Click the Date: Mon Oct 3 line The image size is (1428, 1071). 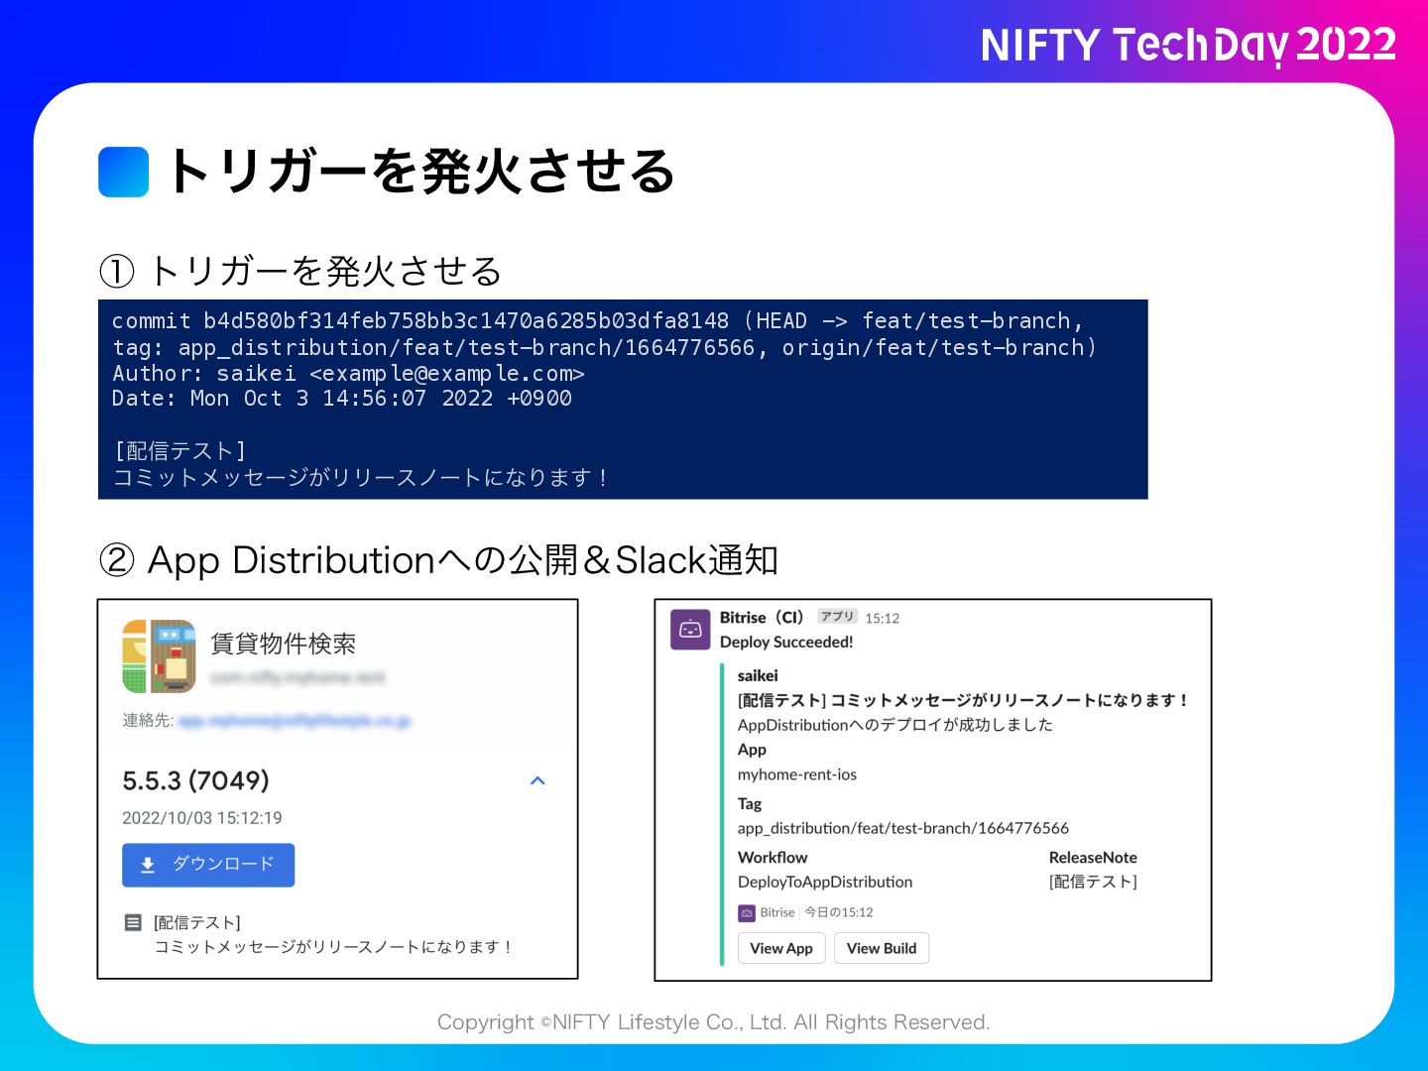click(x=342, y=398)
